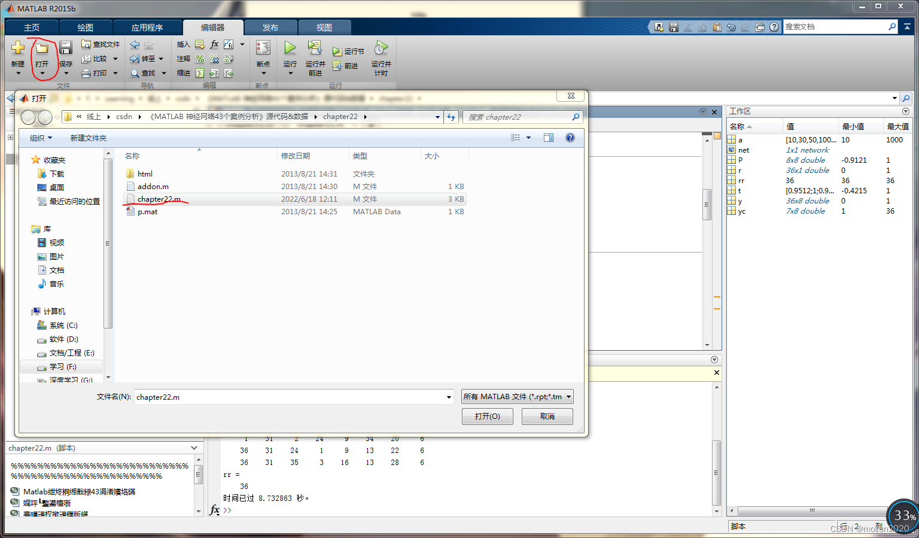
Task: Click the Print icon
Action: [86, 73]
